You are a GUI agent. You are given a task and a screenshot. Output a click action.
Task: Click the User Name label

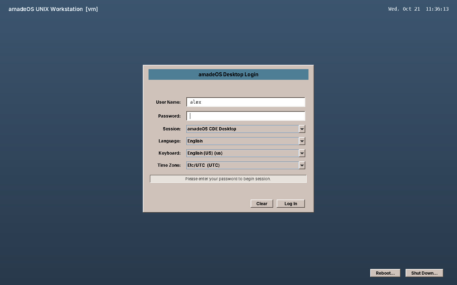point(168,102)
